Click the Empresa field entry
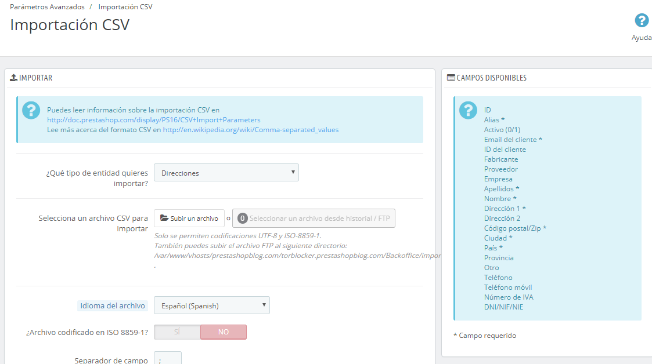The image size is (652, 364). [498, 179]
